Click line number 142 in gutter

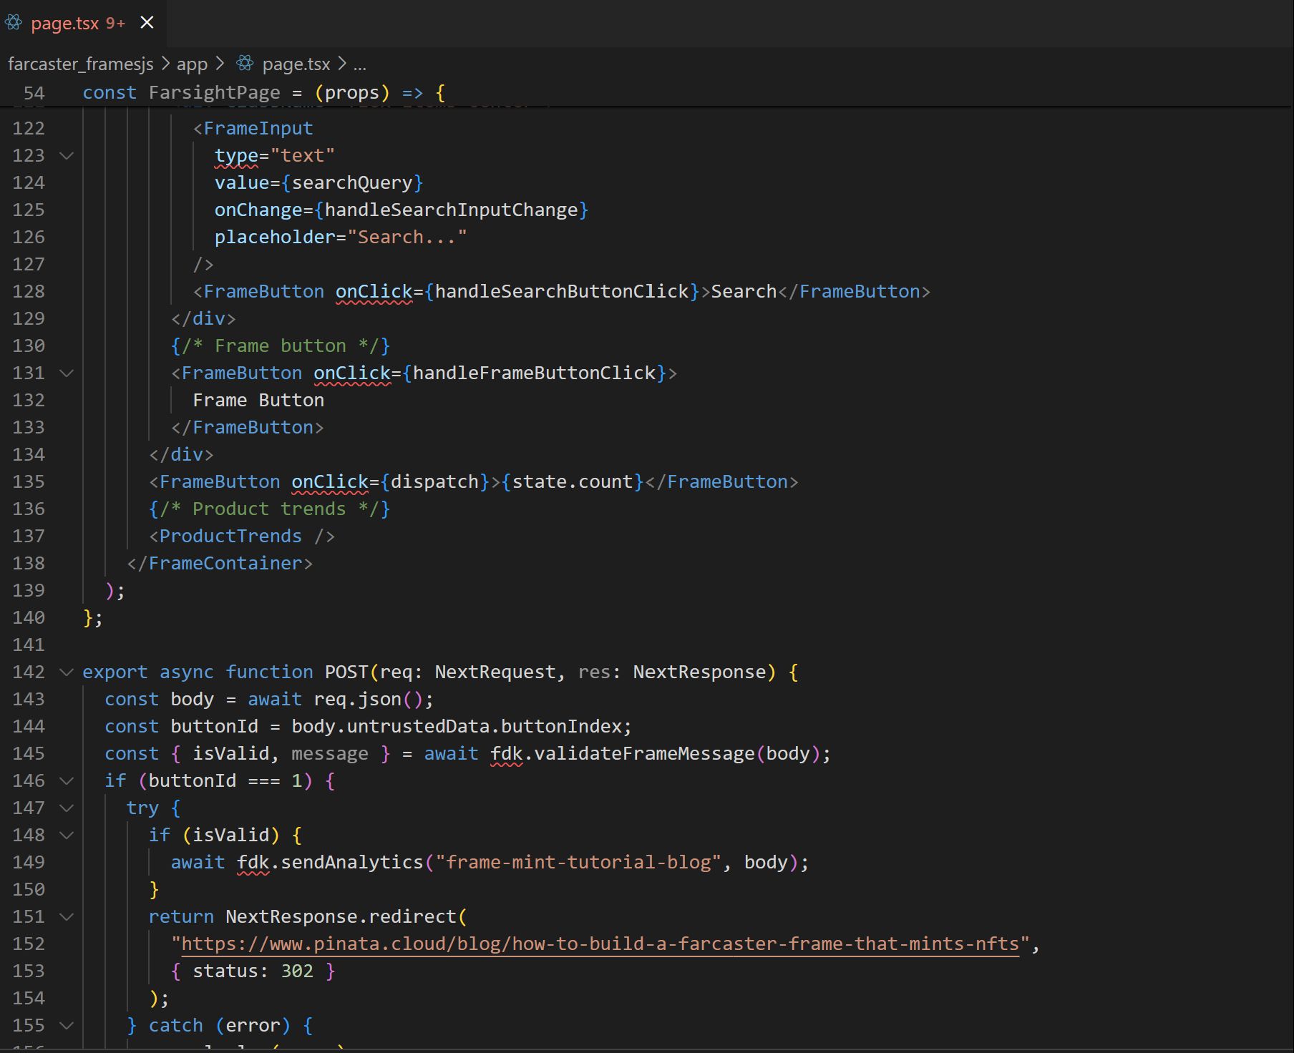(x=29, y=672)
